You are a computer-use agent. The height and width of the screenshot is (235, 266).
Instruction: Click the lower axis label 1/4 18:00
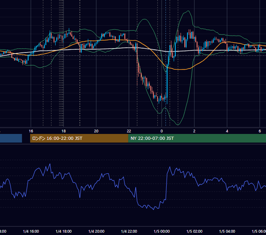pyautogui.click(x=64, y=231)
